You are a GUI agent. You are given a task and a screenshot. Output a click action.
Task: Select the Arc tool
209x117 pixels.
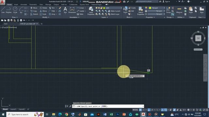pyautogui.click(x=21, y=10)
